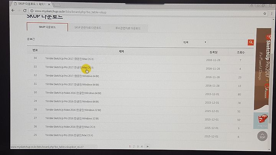Open the Chrome three-dot menu
Screen dimensions: 276x155
pyautogui.click(x=272, y=13)
